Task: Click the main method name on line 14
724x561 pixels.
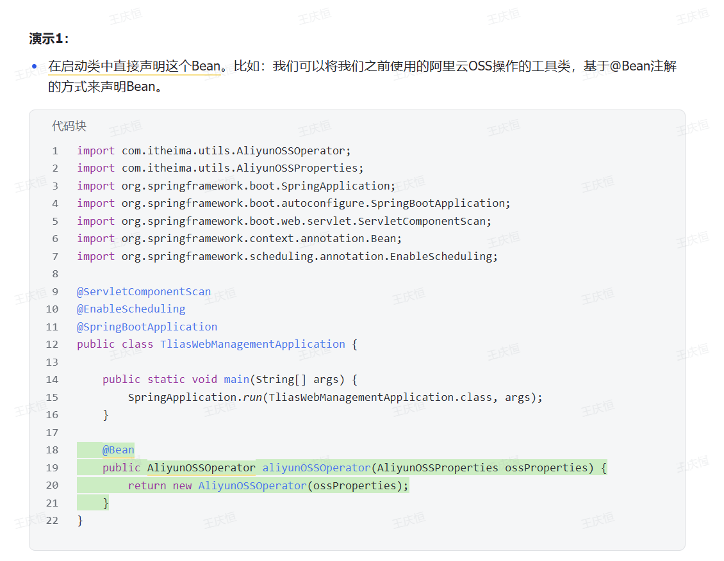Action: tap(236, 379)
